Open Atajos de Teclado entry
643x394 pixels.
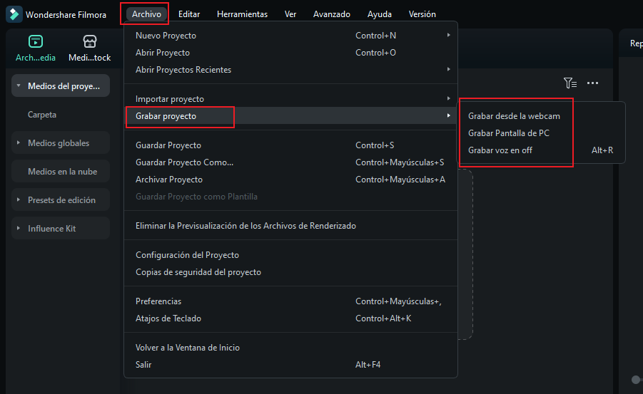(x=290, y=318)
